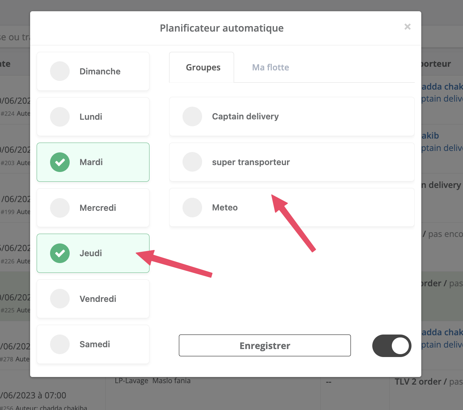Toggle the switch next to Enregistrer

[392, 346]
